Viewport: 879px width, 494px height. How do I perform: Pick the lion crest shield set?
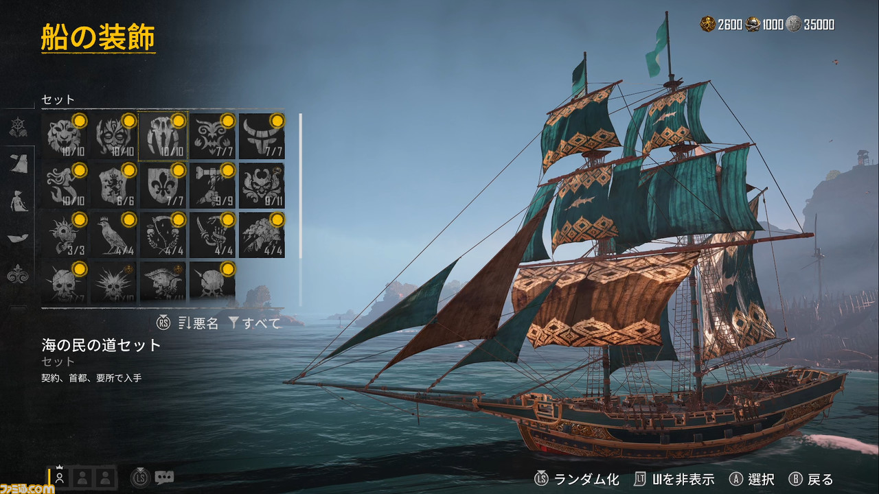[x=113, y=185]
